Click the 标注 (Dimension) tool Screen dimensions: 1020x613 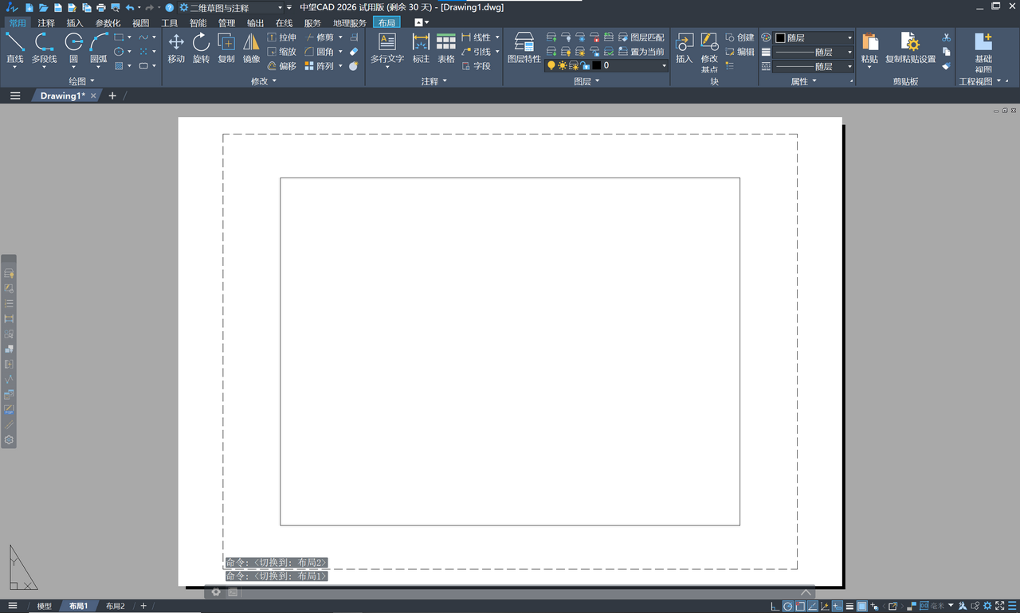[421, 47]
